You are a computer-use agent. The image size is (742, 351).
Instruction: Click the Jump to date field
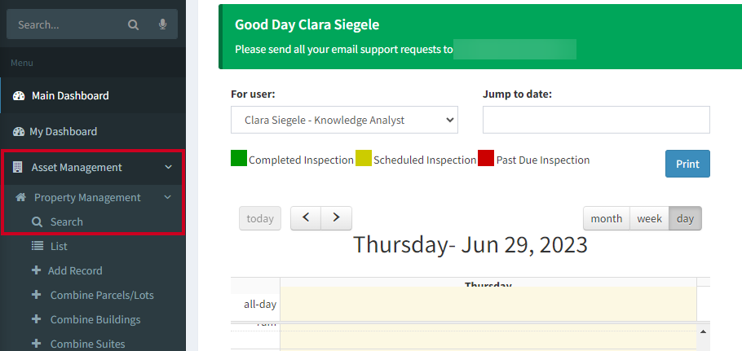click(x=596, y=120)
